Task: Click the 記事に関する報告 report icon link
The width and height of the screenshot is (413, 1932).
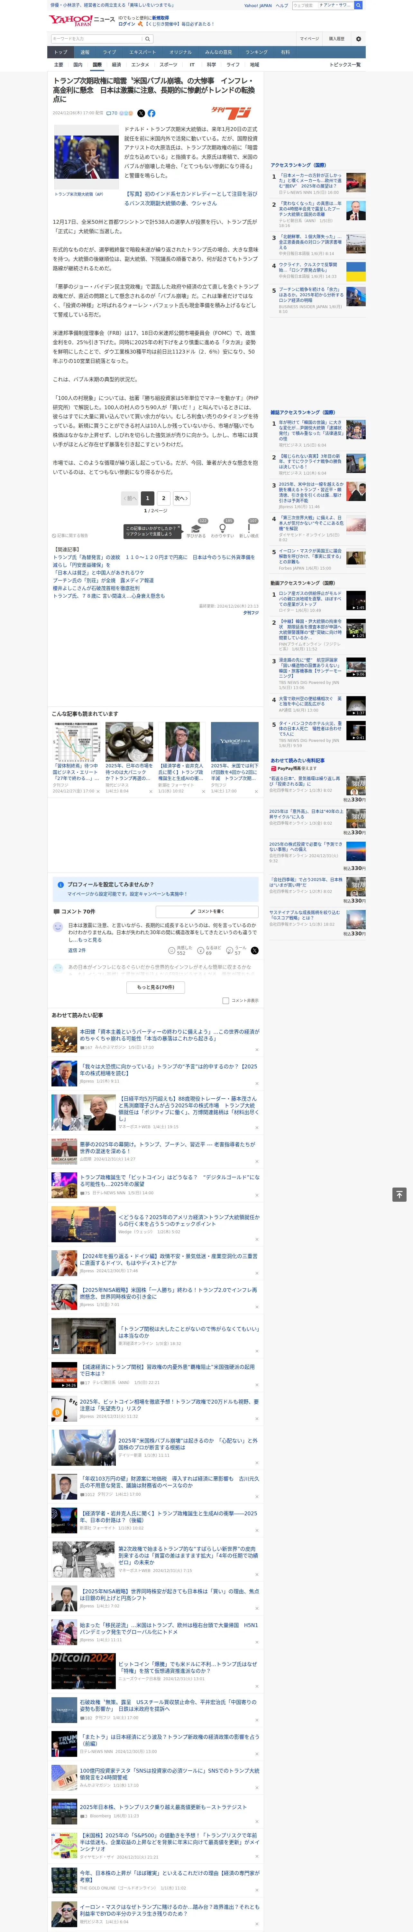Action: coord(70,535)
